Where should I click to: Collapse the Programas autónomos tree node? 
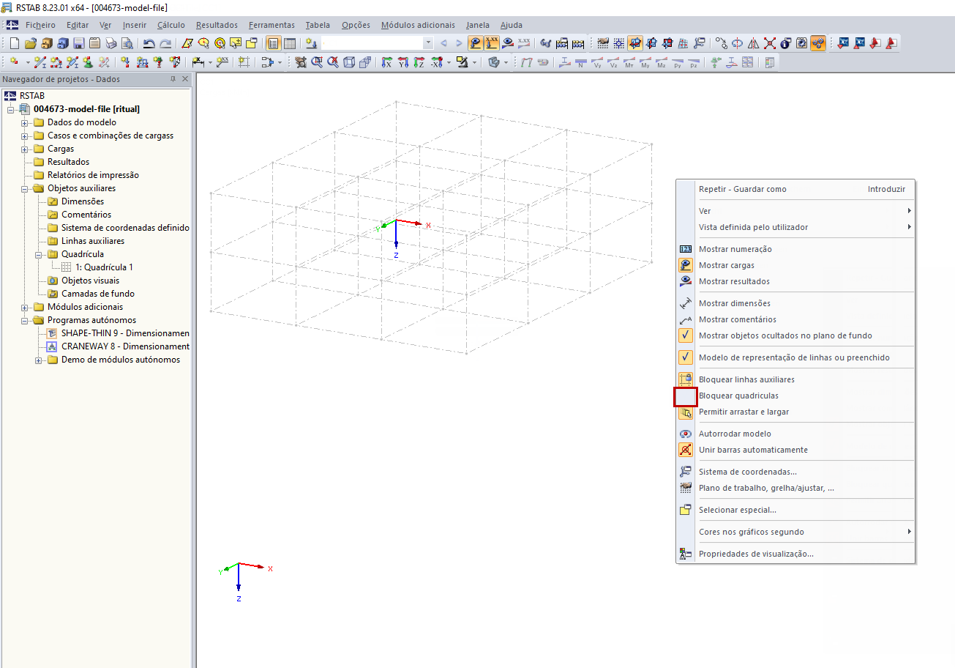coord(25,320)
